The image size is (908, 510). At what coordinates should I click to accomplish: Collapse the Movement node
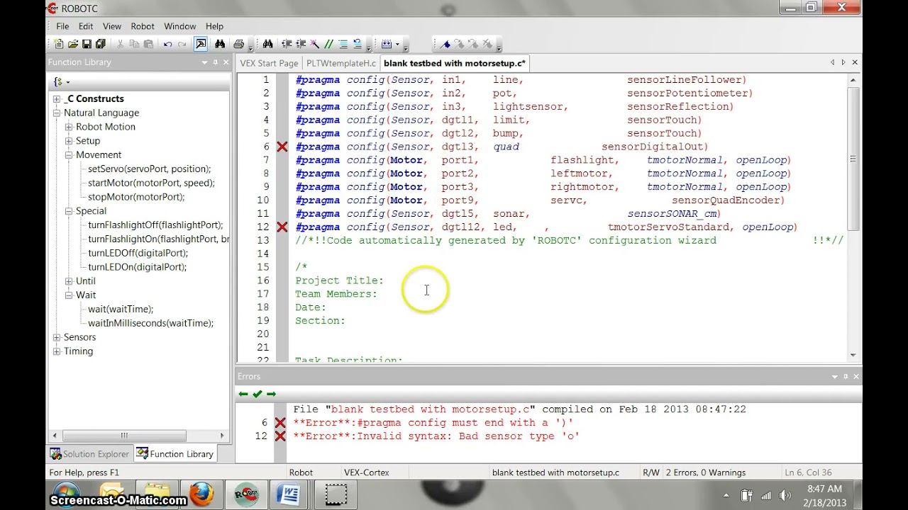69,155
